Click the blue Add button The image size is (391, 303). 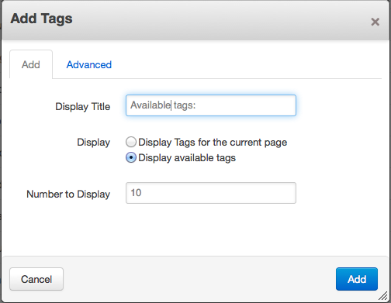point(357,279)
